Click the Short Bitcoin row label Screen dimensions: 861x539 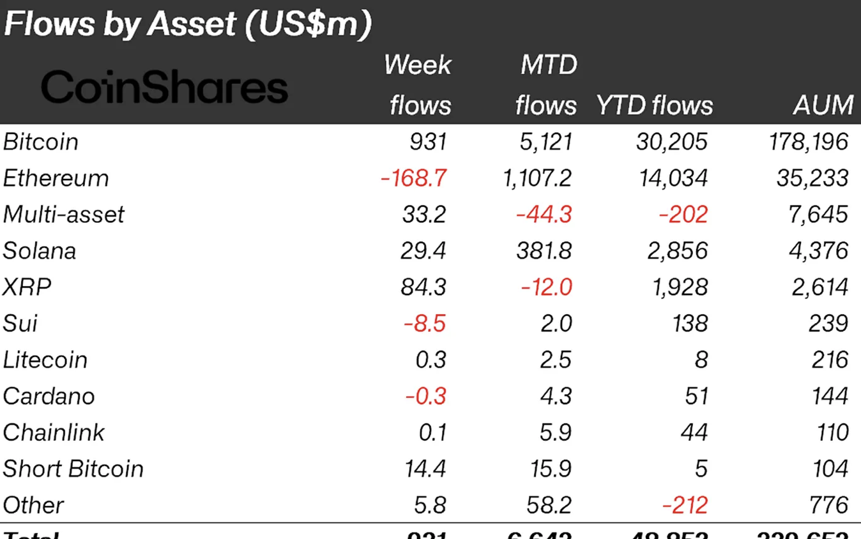[73, 469]
